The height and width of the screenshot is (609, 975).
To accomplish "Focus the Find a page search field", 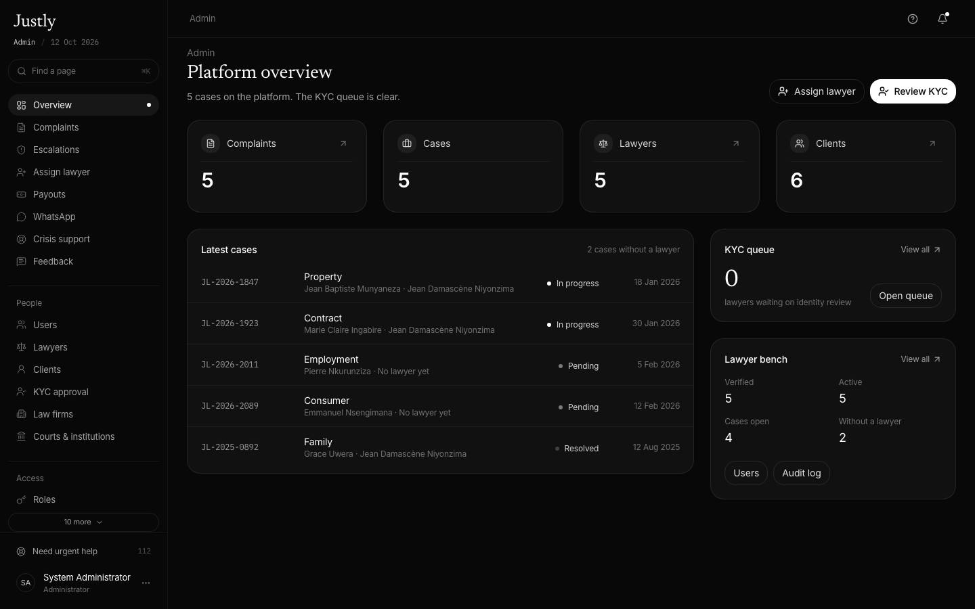I will click(83, 71).
